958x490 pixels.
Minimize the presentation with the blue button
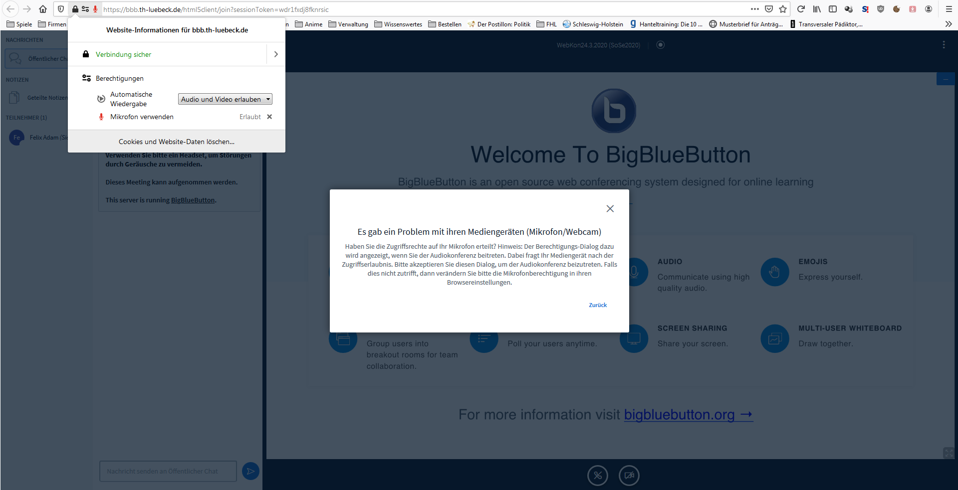[945, 79]
